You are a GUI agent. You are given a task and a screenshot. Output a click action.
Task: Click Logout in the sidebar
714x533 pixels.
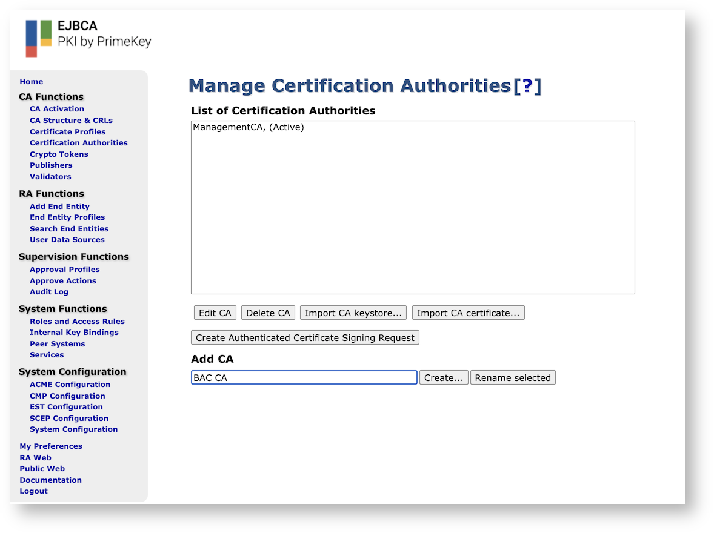(33, 491)
